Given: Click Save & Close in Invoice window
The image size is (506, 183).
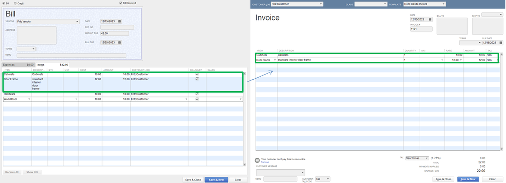Looking at the screenshot, I should tap(444, 179).
